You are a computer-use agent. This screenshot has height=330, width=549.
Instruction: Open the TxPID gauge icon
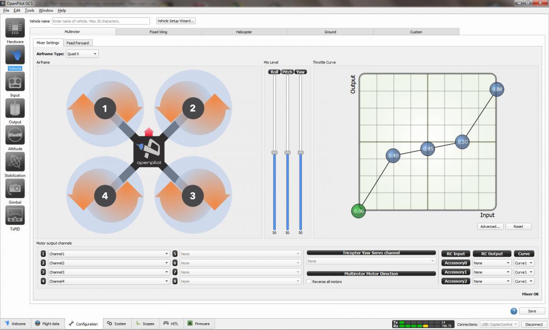15,215
